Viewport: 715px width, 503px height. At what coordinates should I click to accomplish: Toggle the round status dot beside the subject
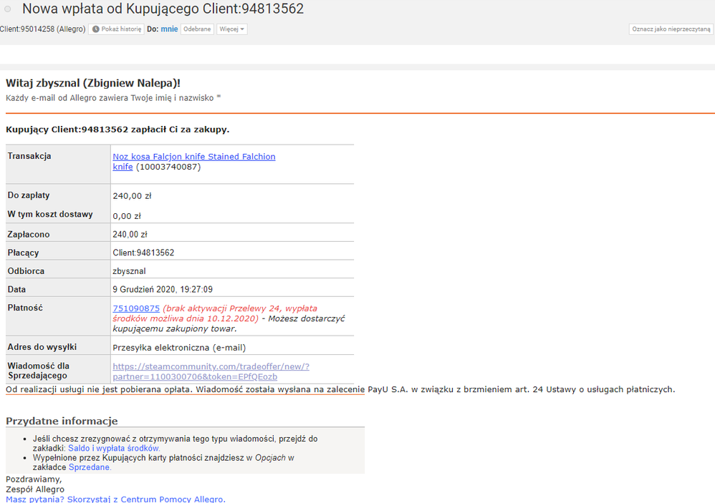(x=8, y=9)
